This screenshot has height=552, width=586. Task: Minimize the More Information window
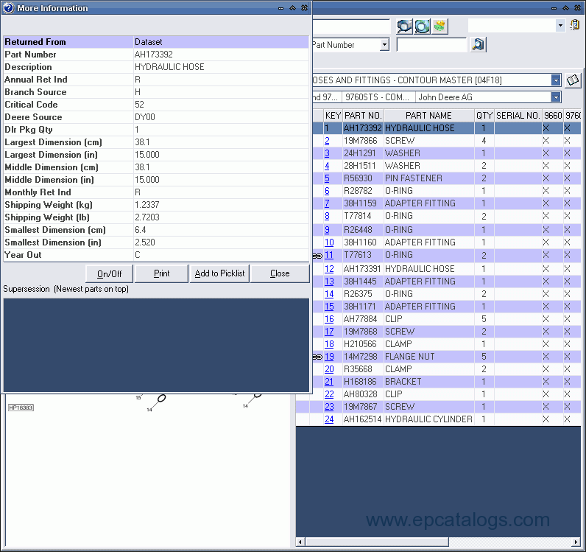pyautogui.click(x=280, y=8)
